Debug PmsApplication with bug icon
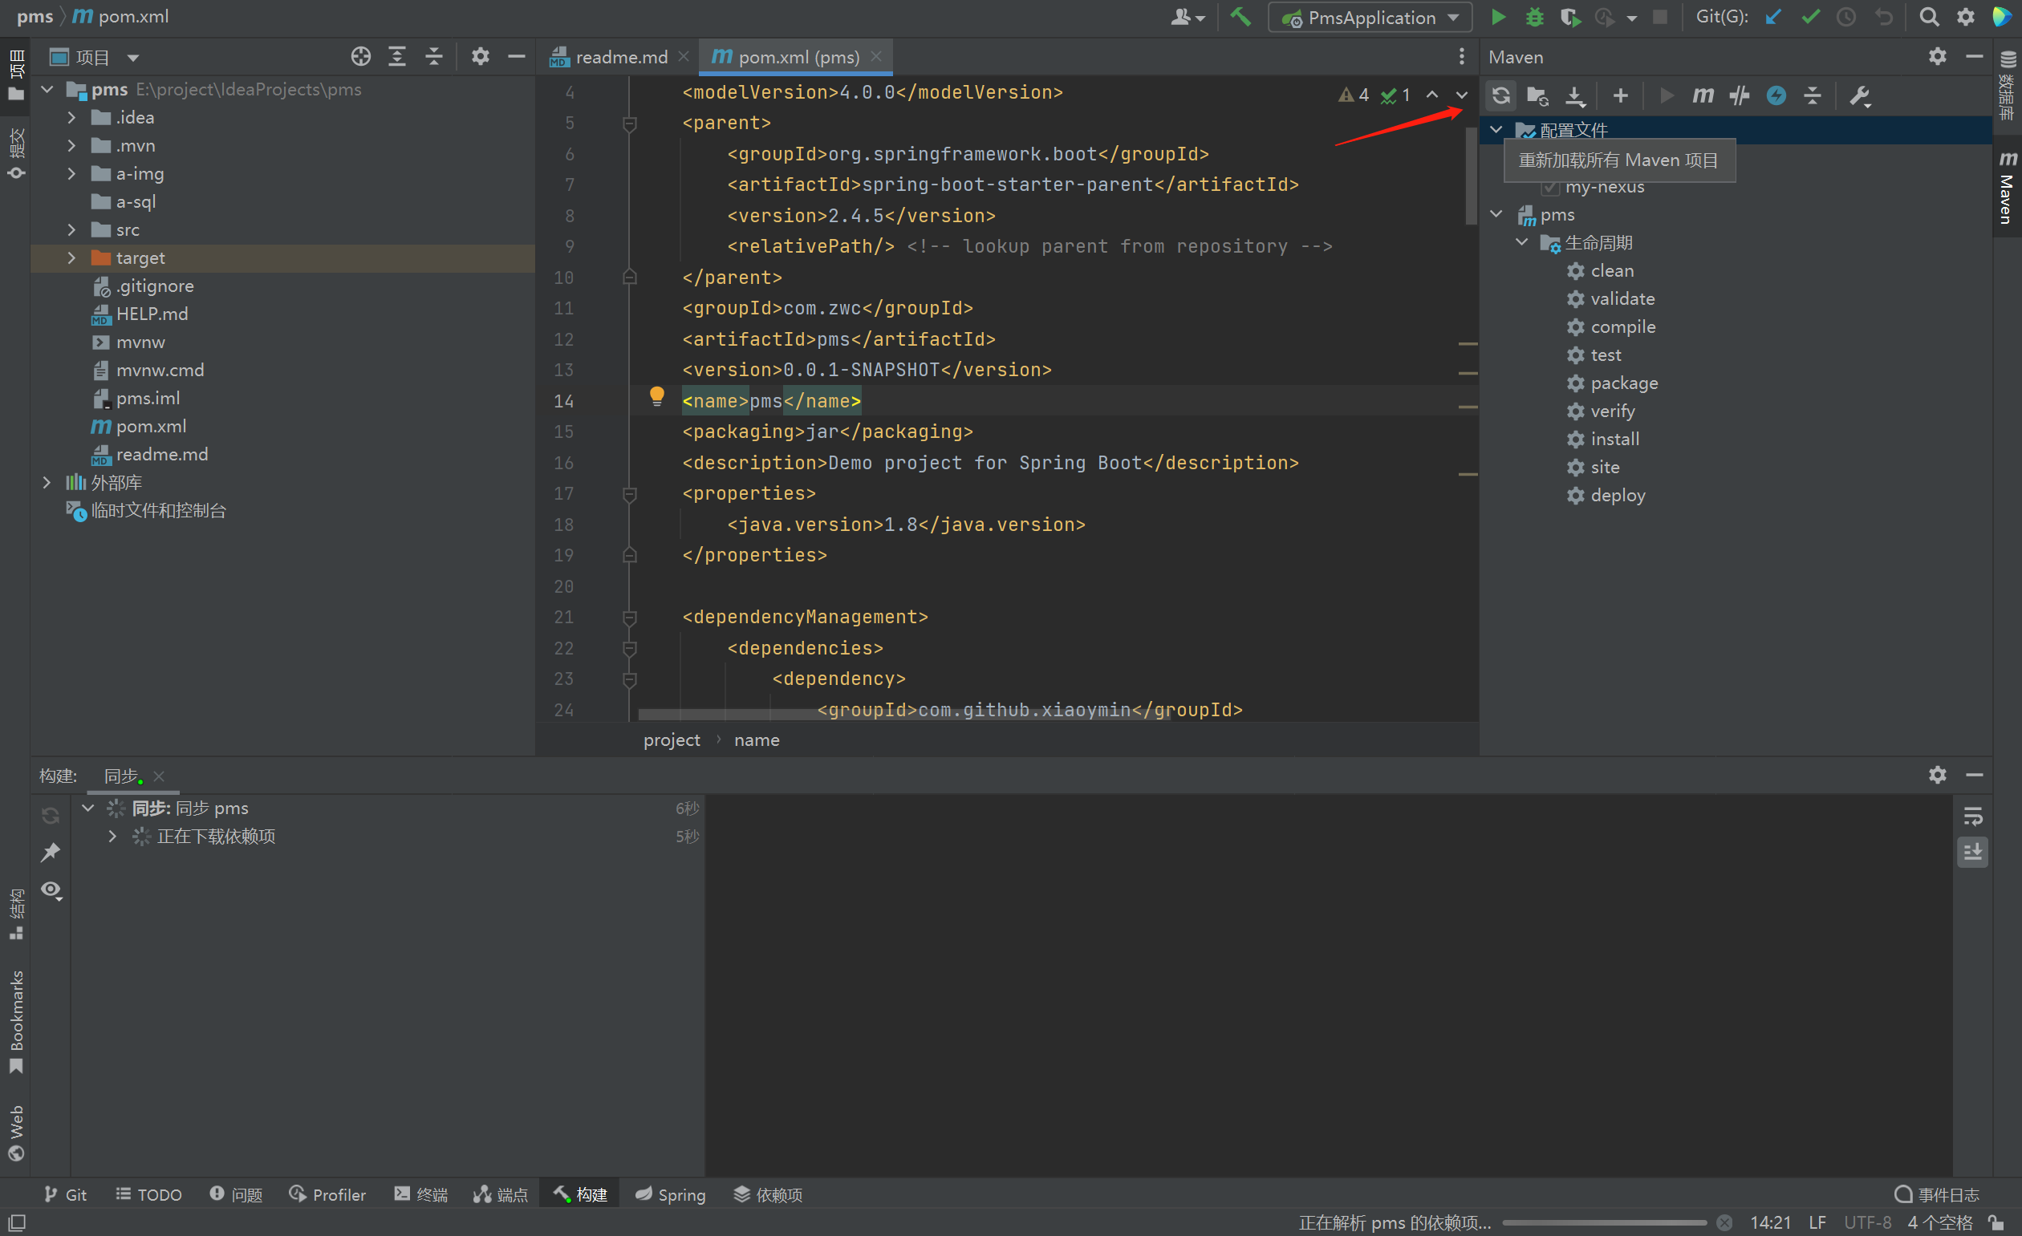 point(1533,17)
